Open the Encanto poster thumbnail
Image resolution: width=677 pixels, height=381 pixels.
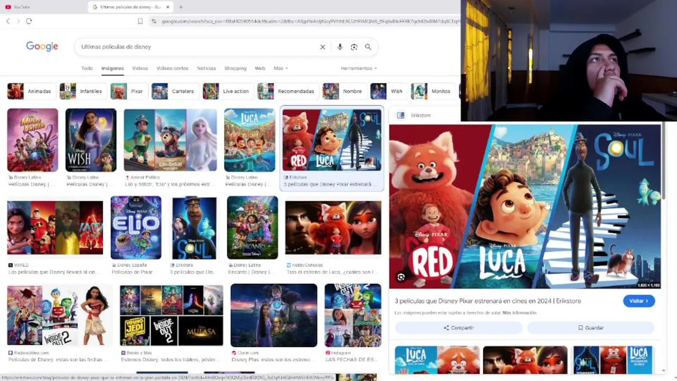pyautogui.click(x=252, y=228)
